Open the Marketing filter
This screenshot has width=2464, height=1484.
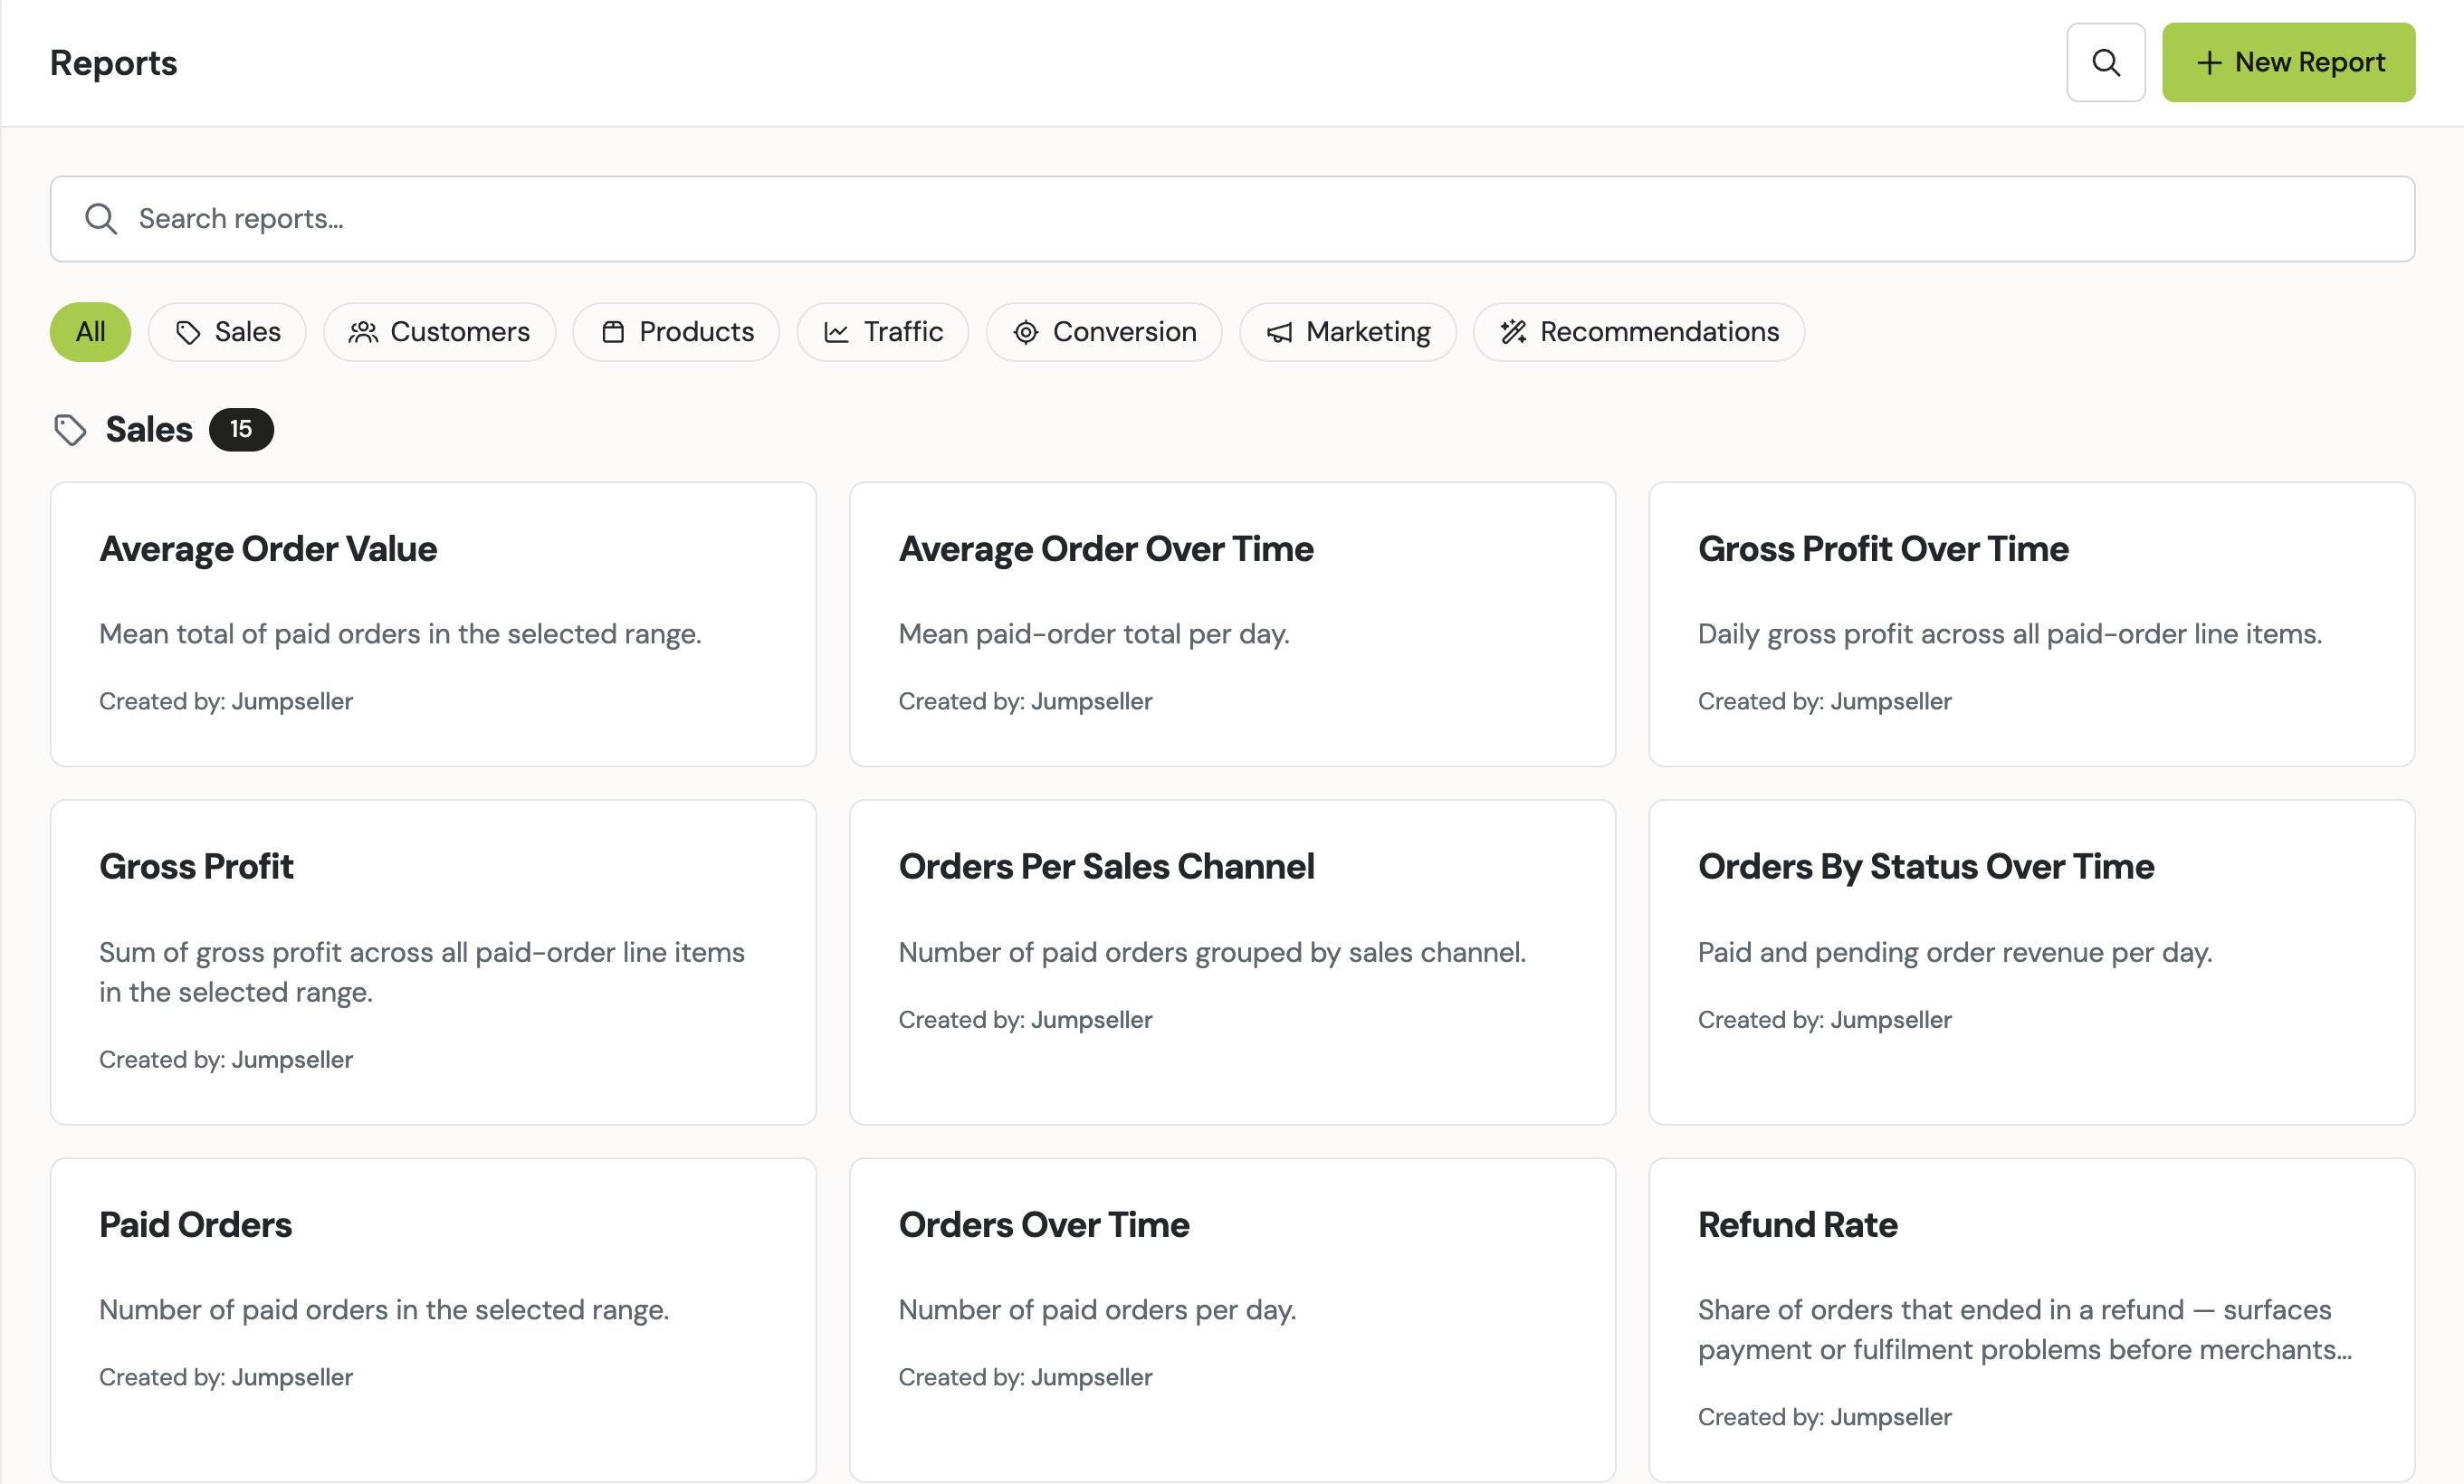tap(1348, 332)
